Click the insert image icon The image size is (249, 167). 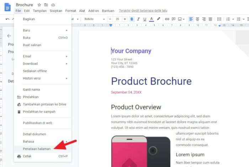tap(180, 19)
